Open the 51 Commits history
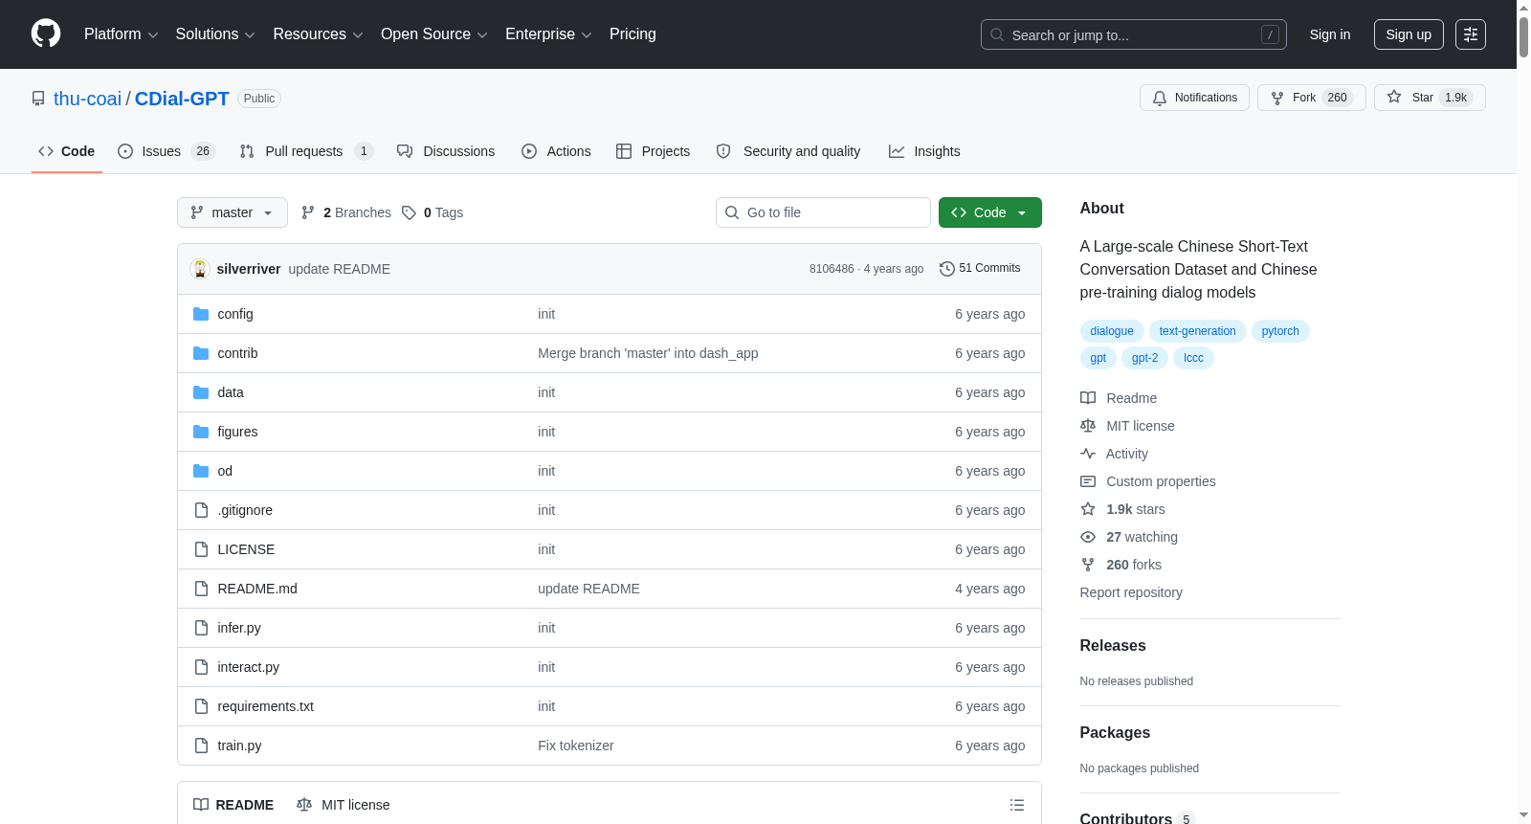This screenshot has height=824, width=1531. [x=980, y=268]
